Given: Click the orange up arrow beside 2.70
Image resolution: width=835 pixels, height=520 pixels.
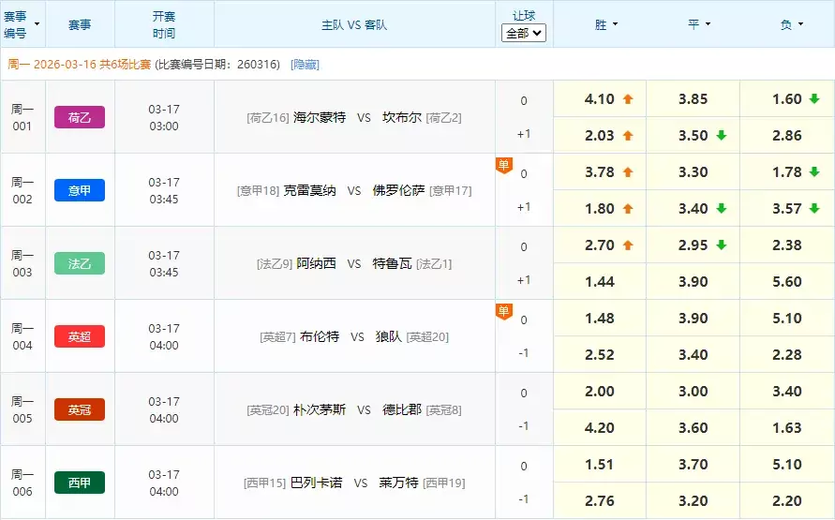Looking at the screenshot, I should (x=628, y=245).
